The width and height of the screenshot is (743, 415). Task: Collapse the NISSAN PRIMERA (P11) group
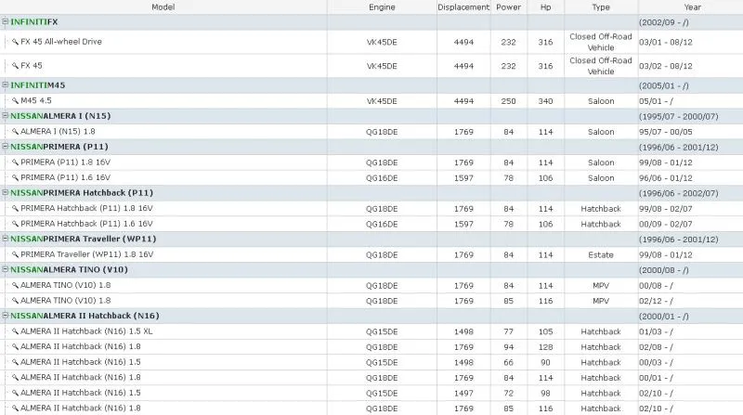click(6, 146)
